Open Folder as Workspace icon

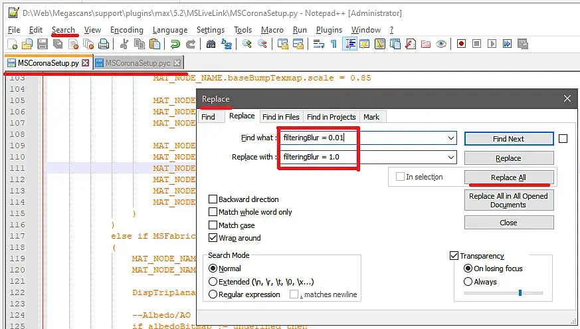426,44
